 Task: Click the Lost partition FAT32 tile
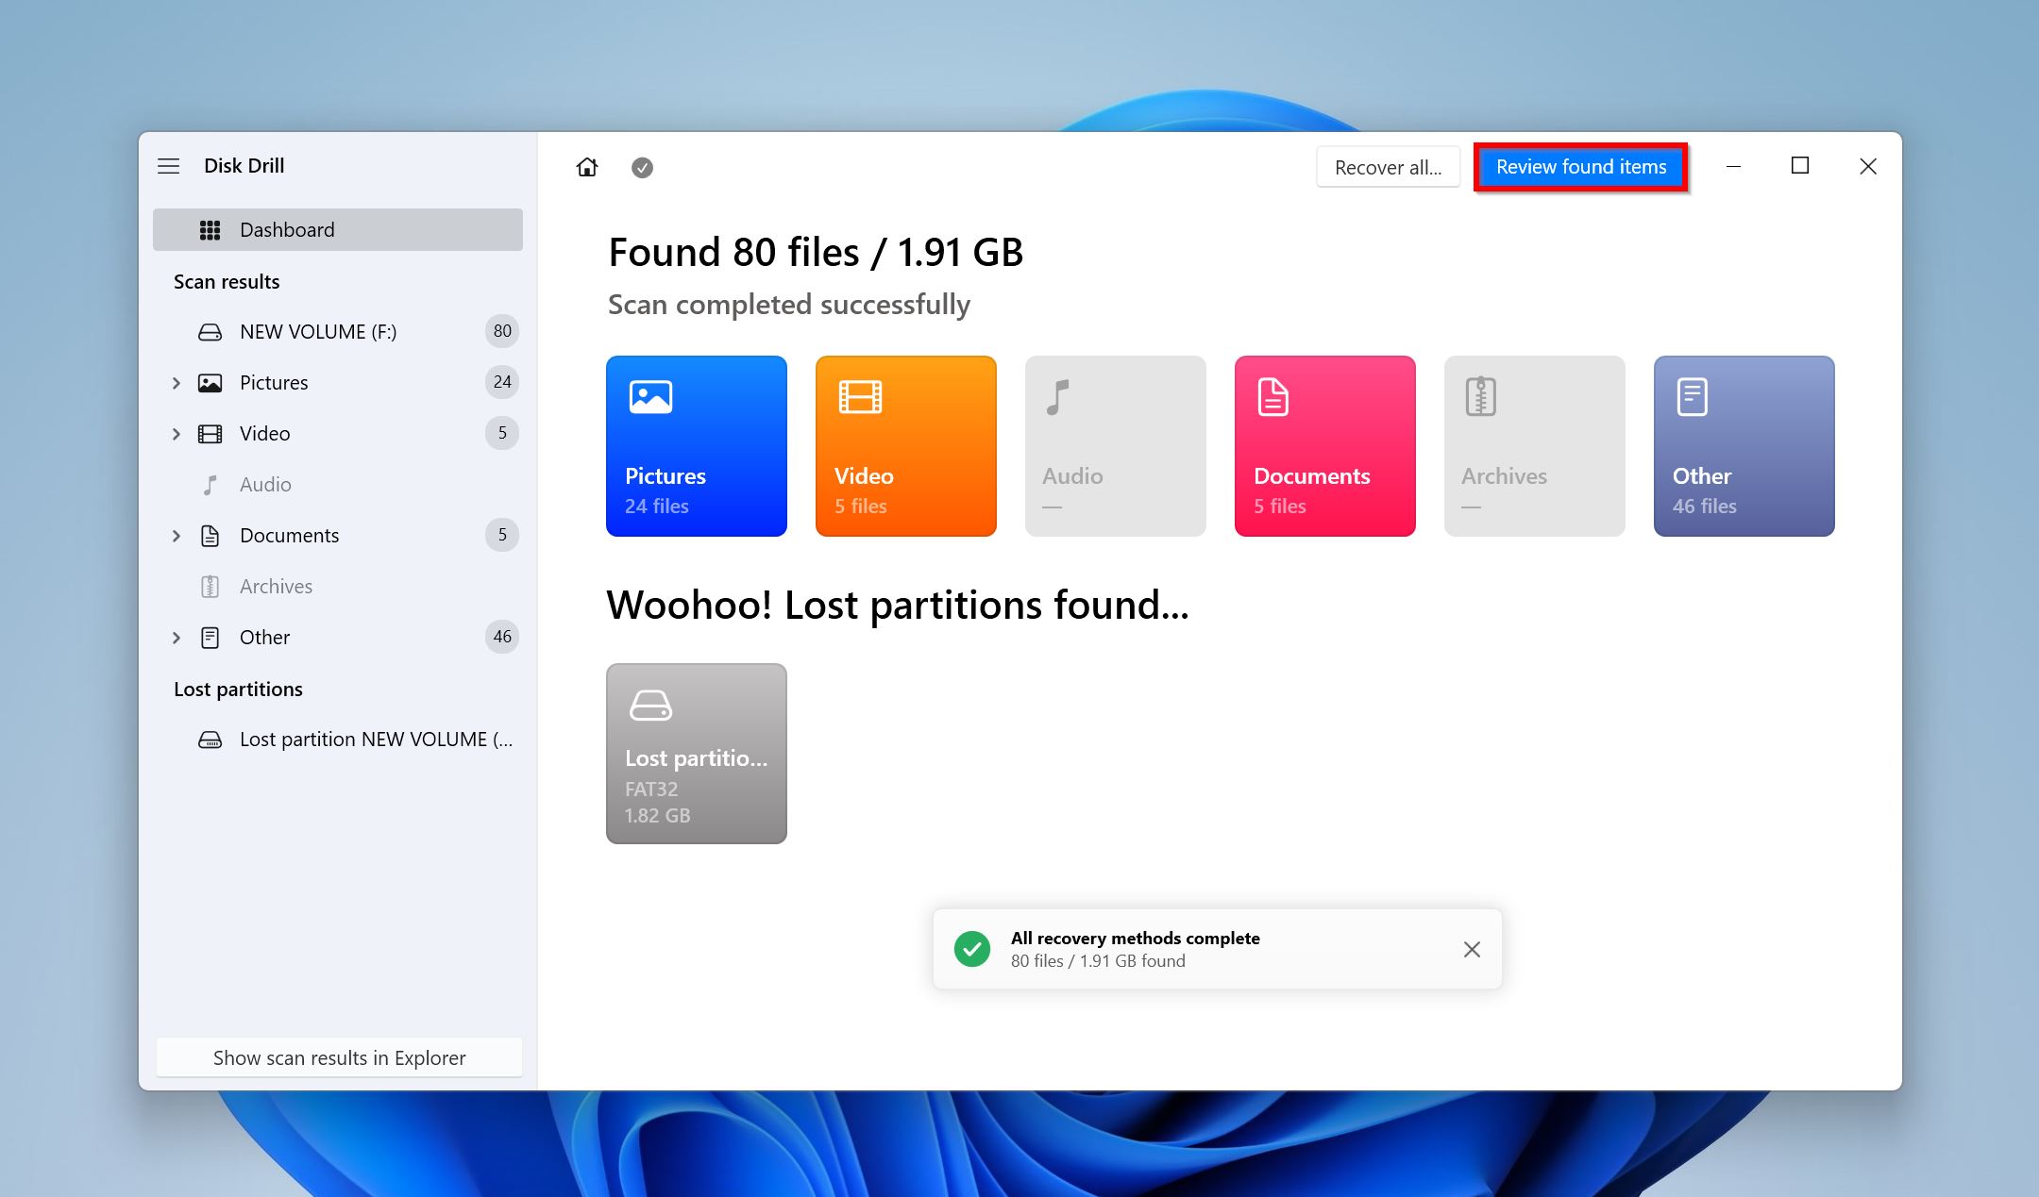pyautogui.click(x=696, y=753)
